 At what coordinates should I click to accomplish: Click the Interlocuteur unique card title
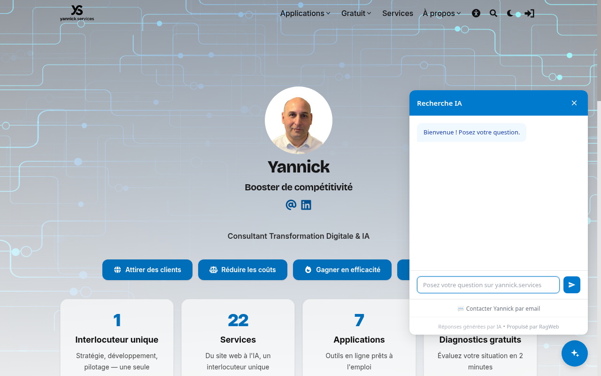point(117,340)
